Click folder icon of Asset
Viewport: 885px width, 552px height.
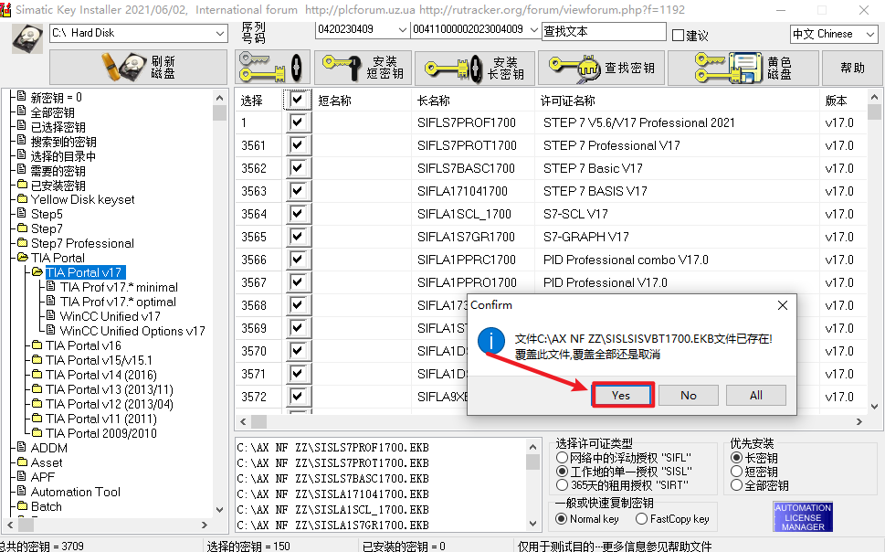[x=22, y=462]
